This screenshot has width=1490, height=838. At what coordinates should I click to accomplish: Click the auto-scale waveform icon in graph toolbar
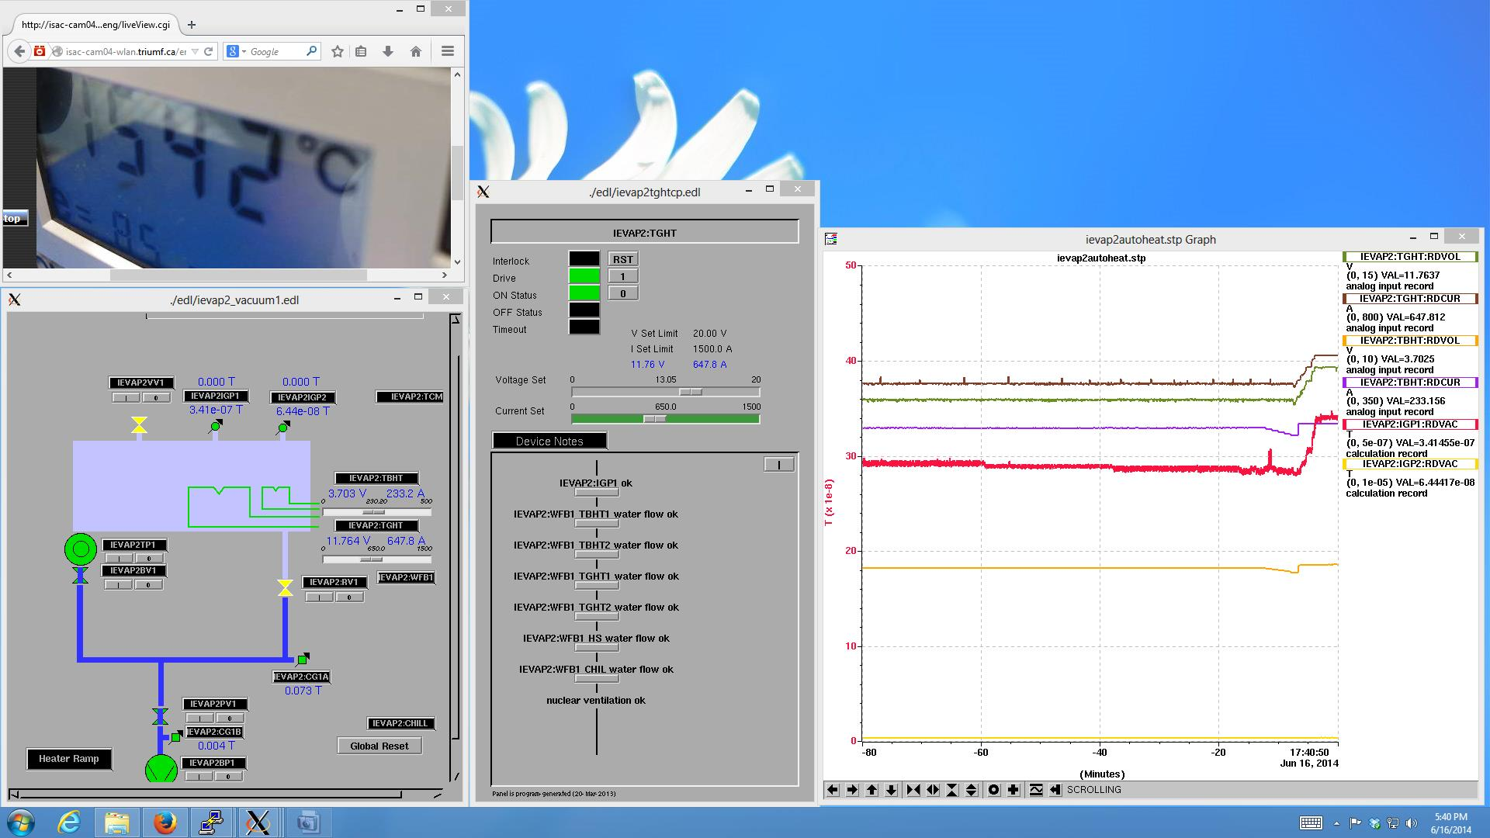(x=1036, y=790)
